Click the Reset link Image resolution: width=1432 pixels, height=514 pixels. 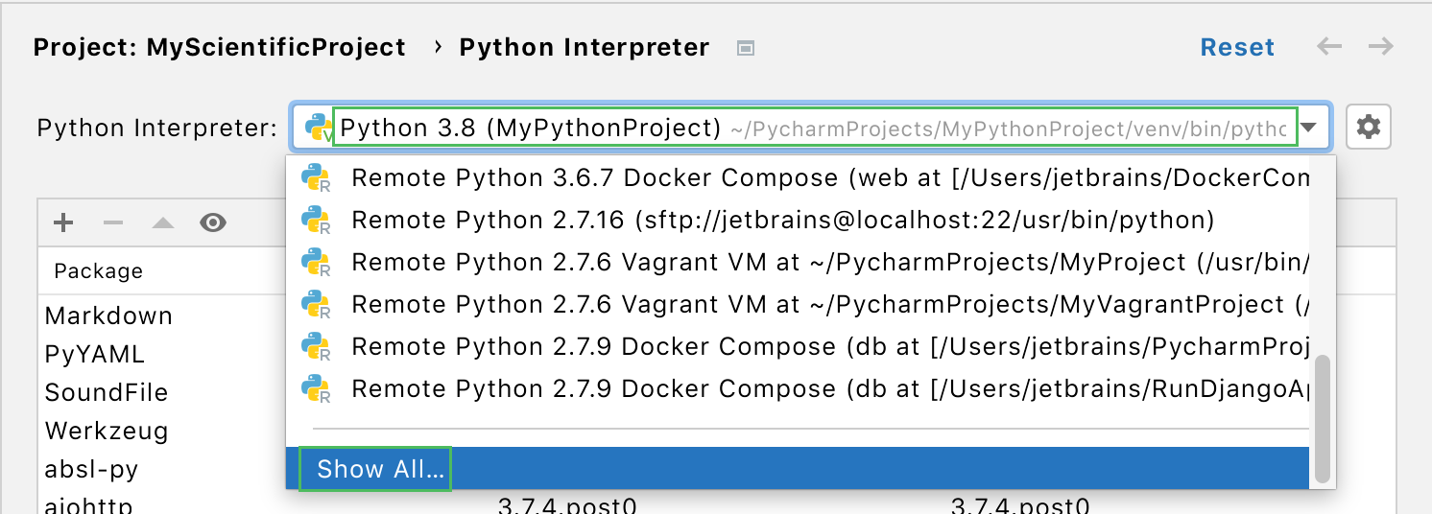click(x=1237, y=47)
